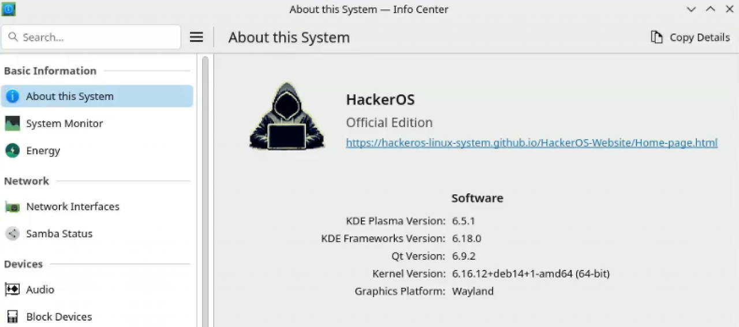Minimize the Info Center window
The width and height of the screenshot is (739, 327).
click(x=691, y=9)
